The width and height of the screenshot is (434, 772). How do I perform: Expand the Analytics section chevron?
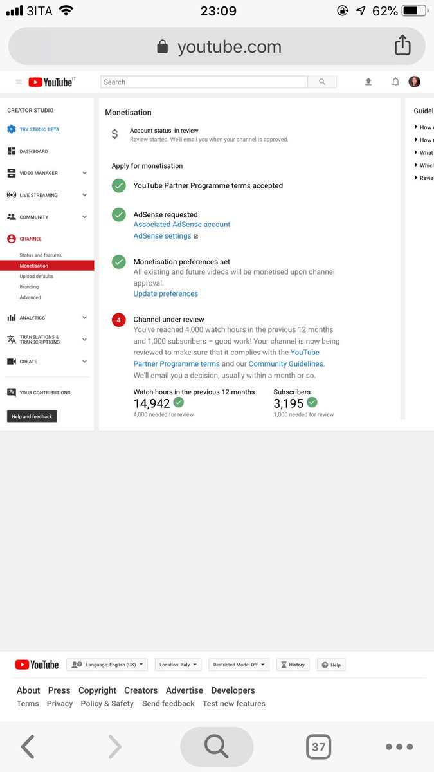[x=84, y=318]
